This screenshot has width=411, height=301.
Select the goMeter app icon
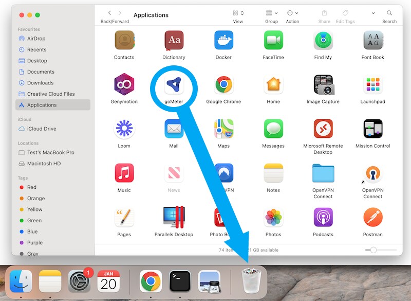click(174, 84)
